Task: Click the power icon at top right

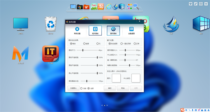Action: tap(201, 4)
